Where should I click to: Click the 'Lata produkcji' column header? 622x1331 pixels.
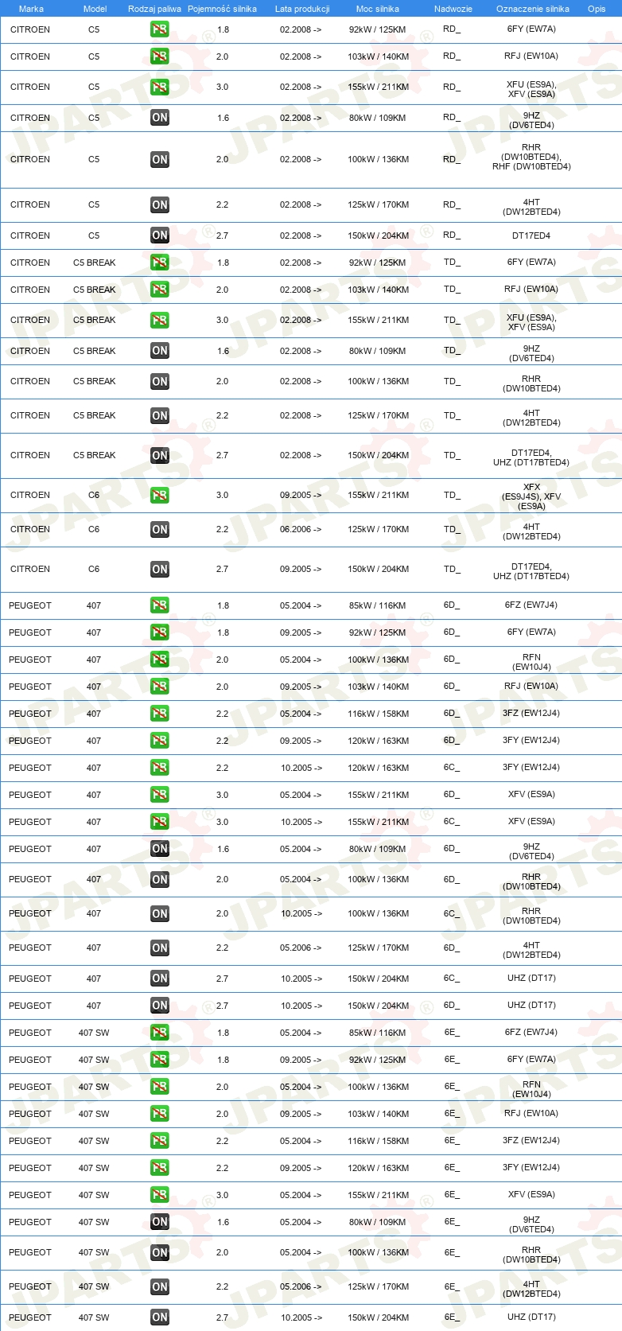[302, 9]
